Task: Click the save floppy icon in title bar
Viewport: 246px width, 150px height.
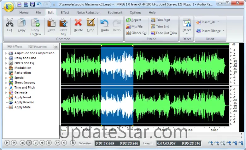Action: click(32, 4)
